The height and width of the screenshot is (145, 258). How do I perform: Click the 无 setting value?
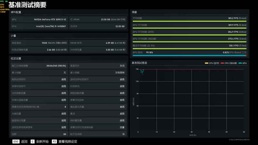[x=65, y=73]
